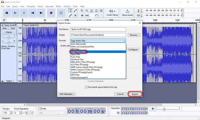Skip to end of track
This screenshot has width=200, height=120.
click(x=41, y=13)
